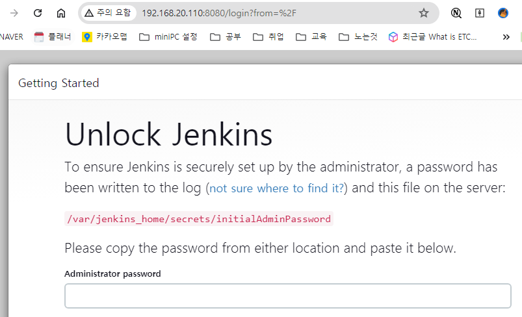Open the N extension icon

(x=456, y=13)
